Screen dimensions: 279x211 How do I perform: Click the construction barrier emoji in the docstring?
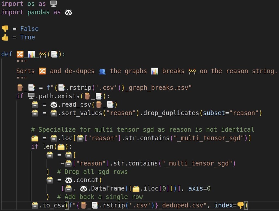[192, 71]
